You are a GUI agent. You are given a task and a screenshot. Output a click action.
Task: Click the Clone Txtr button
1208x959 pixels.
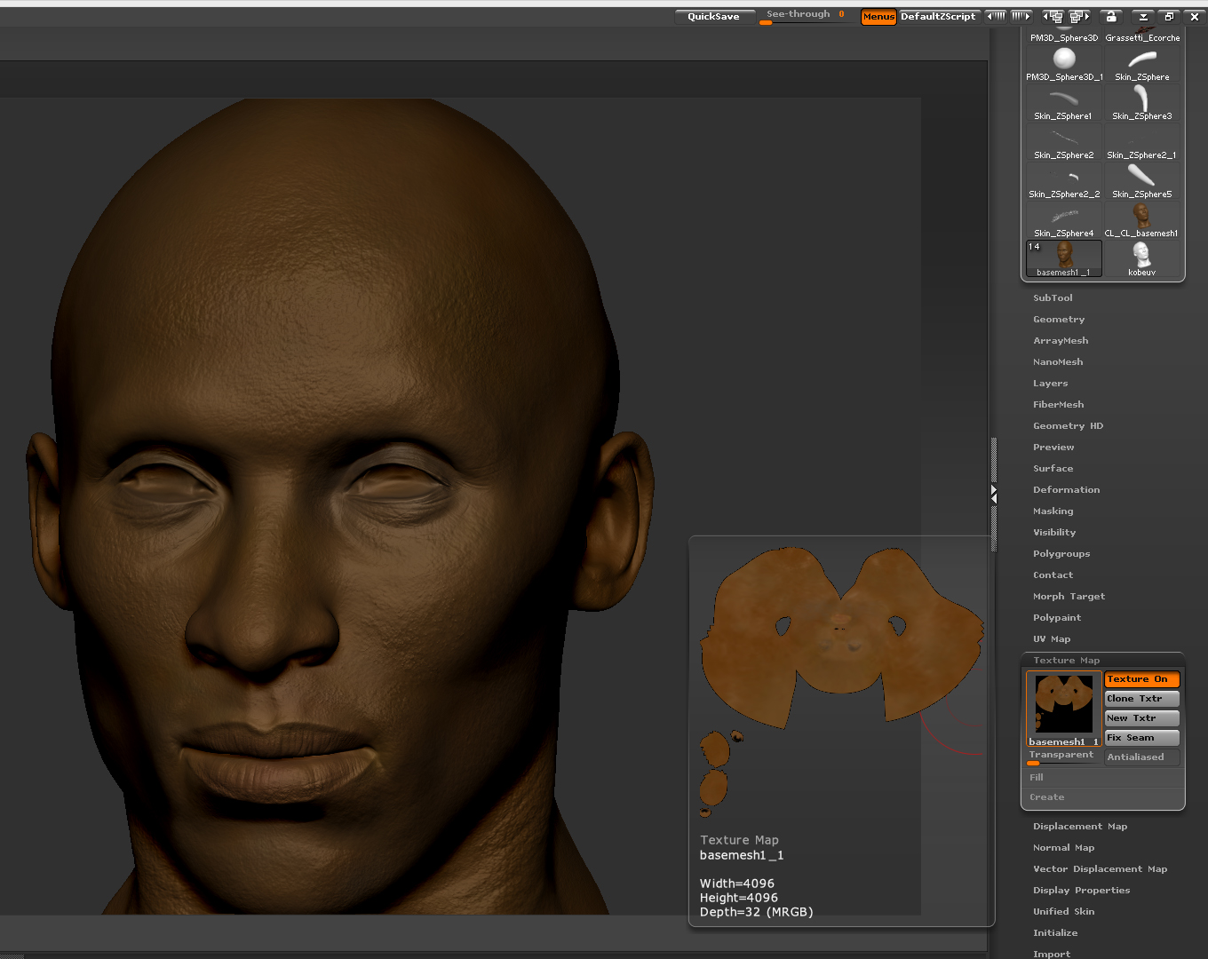[1141, 699]
